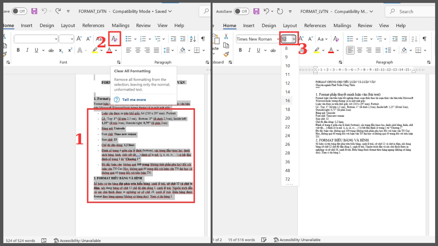Switch to the Review ribbon tab
438x246 pixels.
(x=143, y=26)
